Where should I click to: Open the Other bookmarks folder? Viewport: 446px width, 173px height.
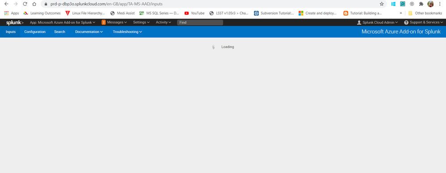pyautogui.click(x=425, y=13)
